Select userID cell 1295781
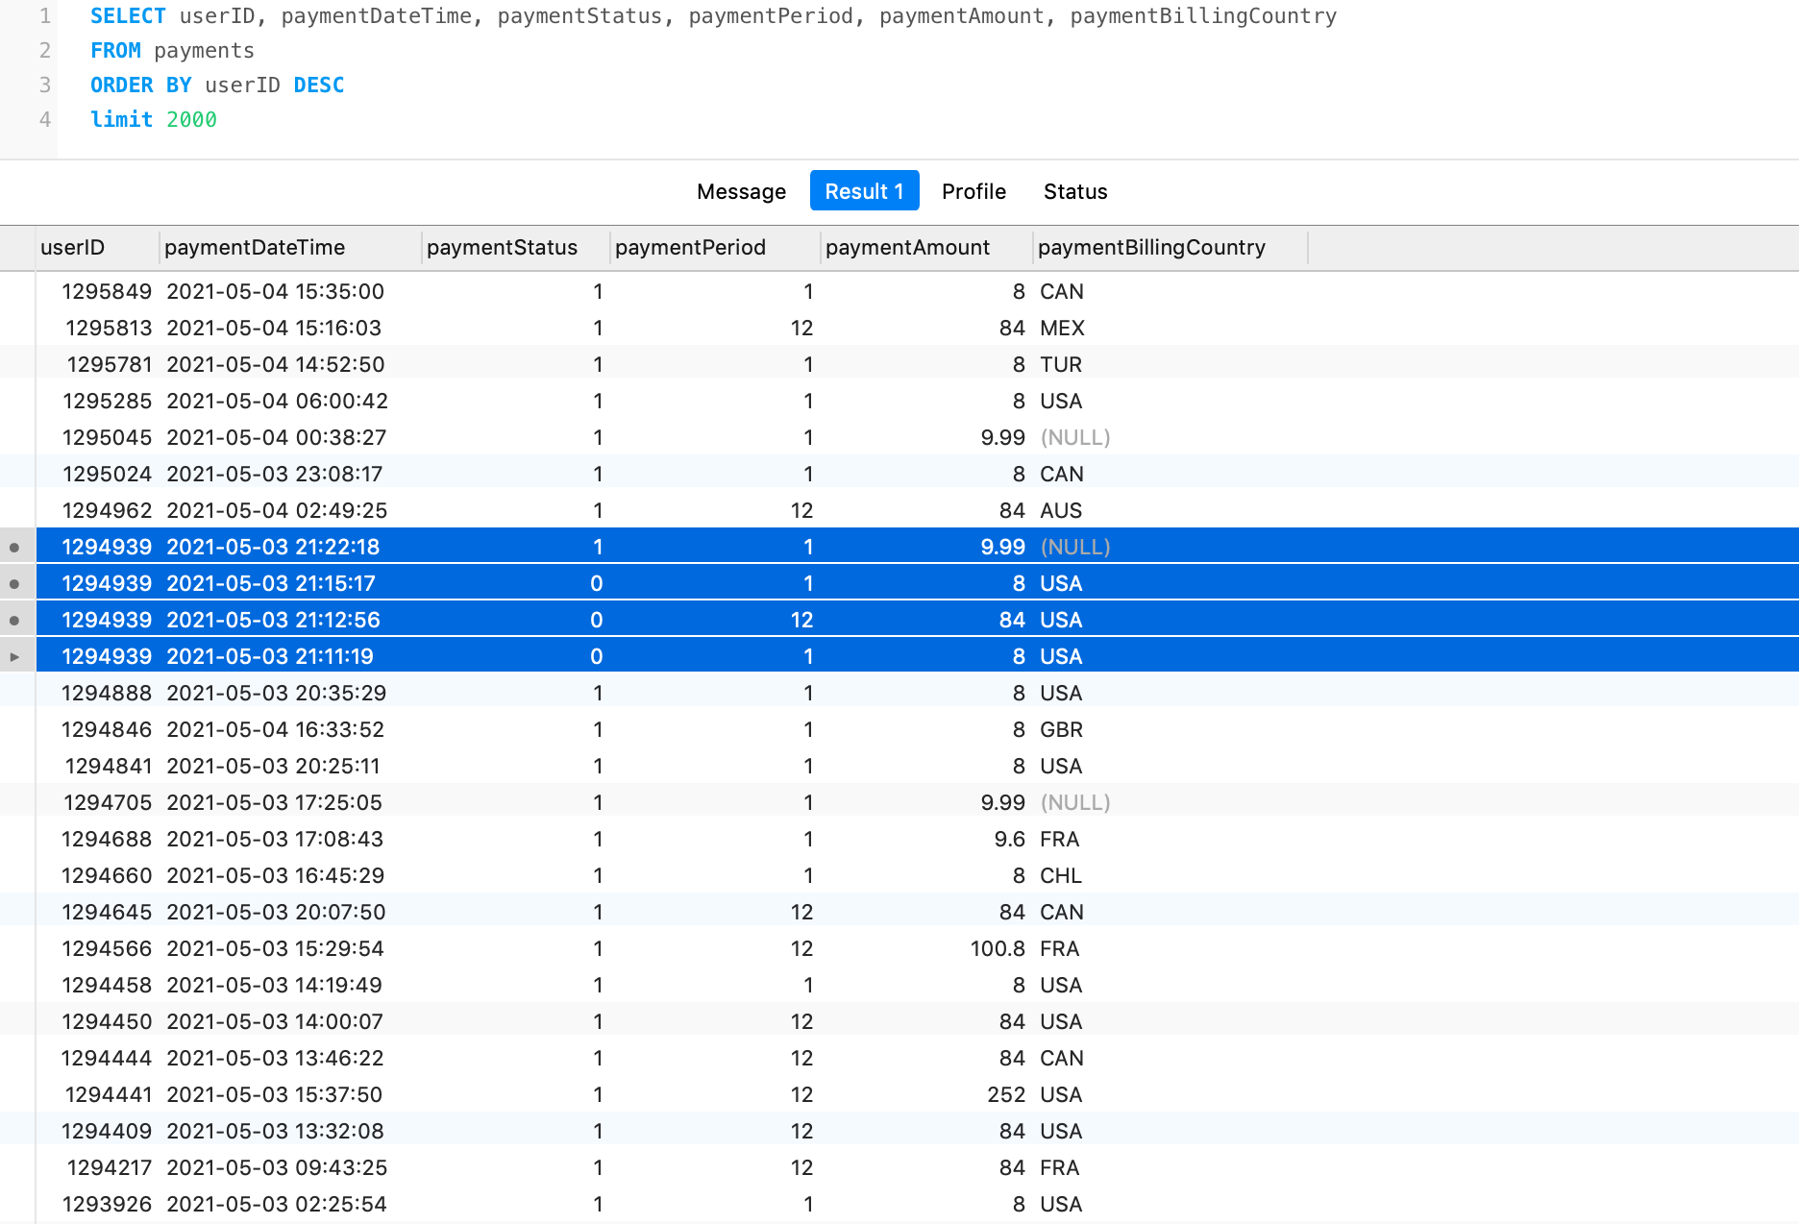 (110, 364)
